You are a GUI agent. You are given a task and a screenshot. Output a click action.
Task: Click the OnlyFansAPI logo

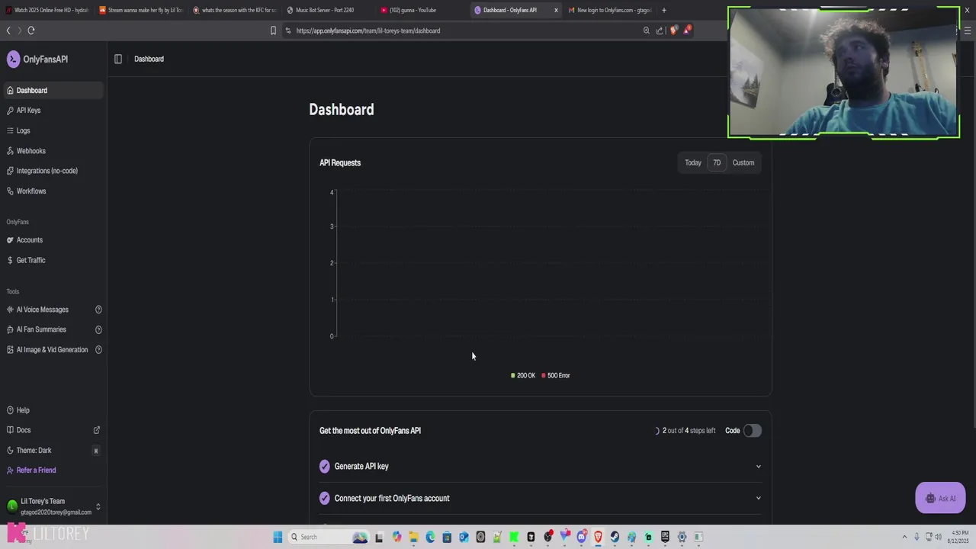(37, 59)
